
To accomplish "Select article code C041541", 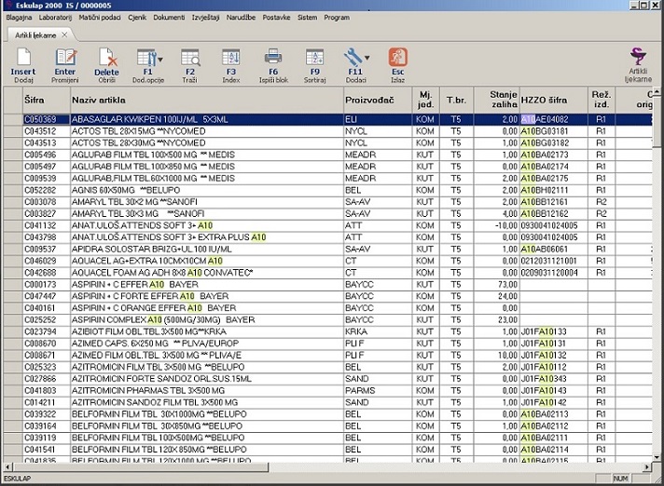I will (40, 450).
